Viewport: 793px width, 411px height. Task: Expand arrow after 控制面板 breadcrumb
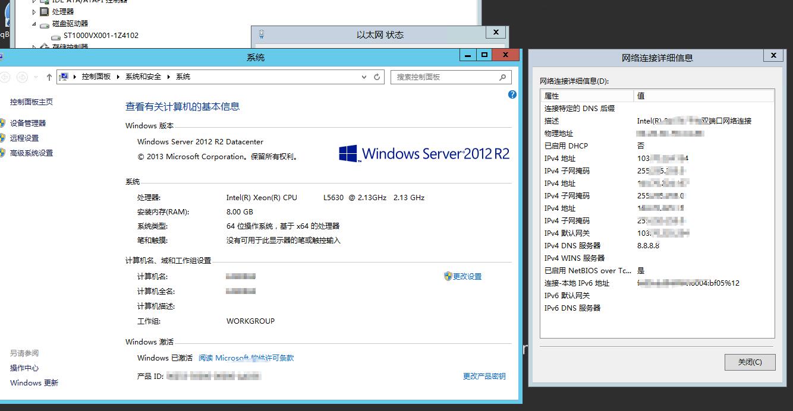coord(118,77)
